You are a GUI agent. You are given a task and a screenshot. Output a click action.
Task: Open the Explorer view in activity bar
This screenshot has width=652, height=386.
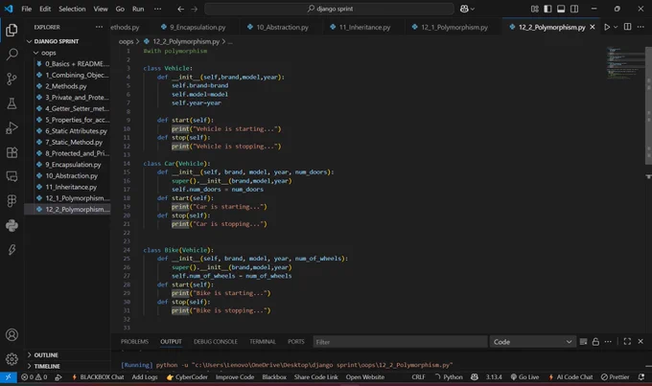[x=12, y=30]
